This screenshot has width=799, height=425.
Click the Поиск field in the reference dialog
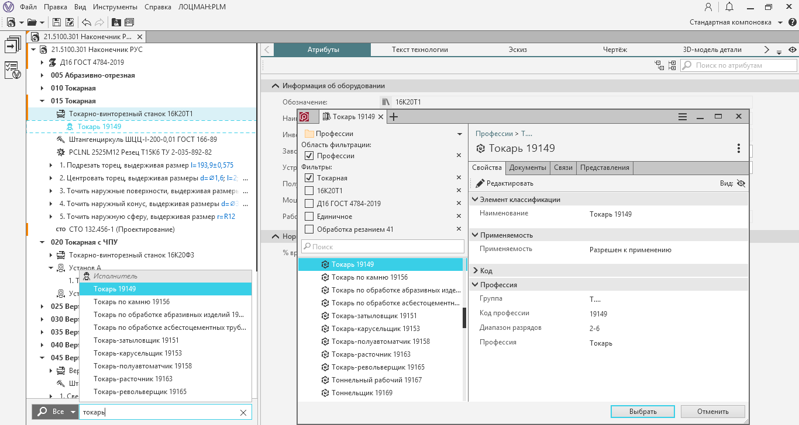point(383,247)
